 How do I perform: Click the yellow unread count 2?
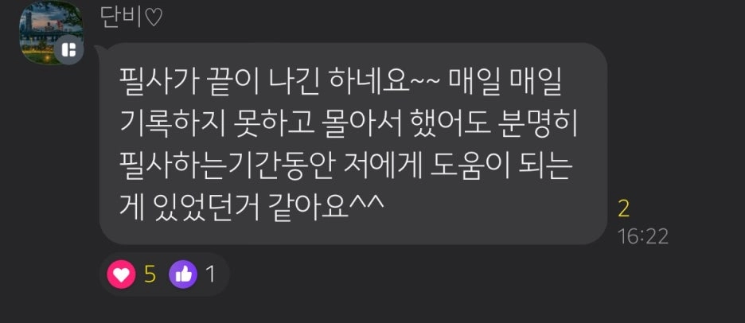click(623, 209)
